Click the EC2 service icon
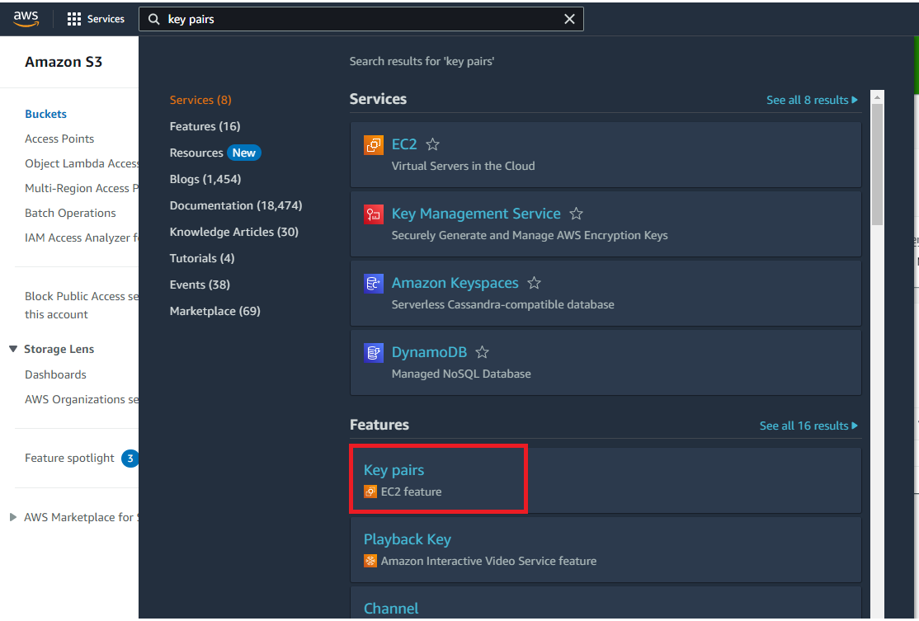919x621 pixels. point(374,144)
